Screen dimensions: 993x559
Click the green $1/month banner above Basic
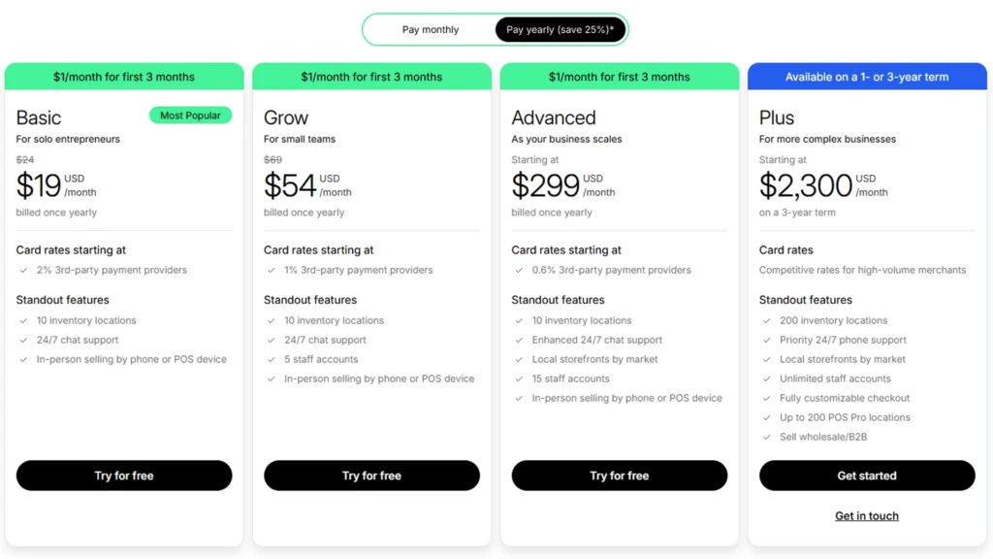123,77
